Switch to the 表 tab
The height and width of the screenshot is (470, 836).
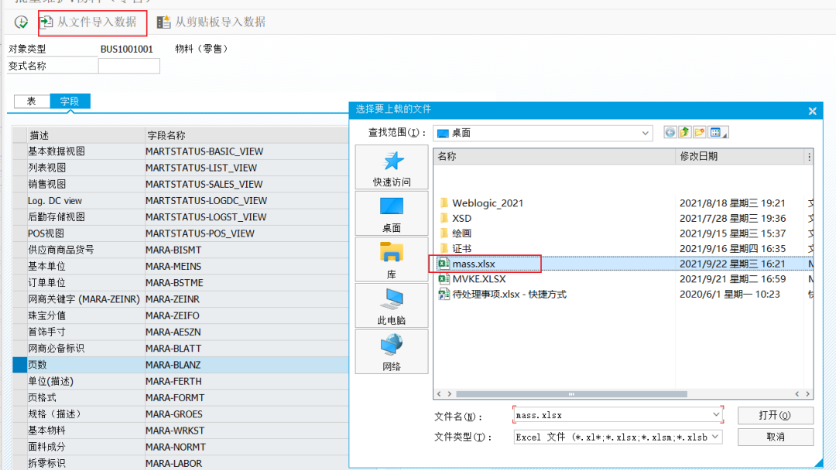[x=32, y=101]
